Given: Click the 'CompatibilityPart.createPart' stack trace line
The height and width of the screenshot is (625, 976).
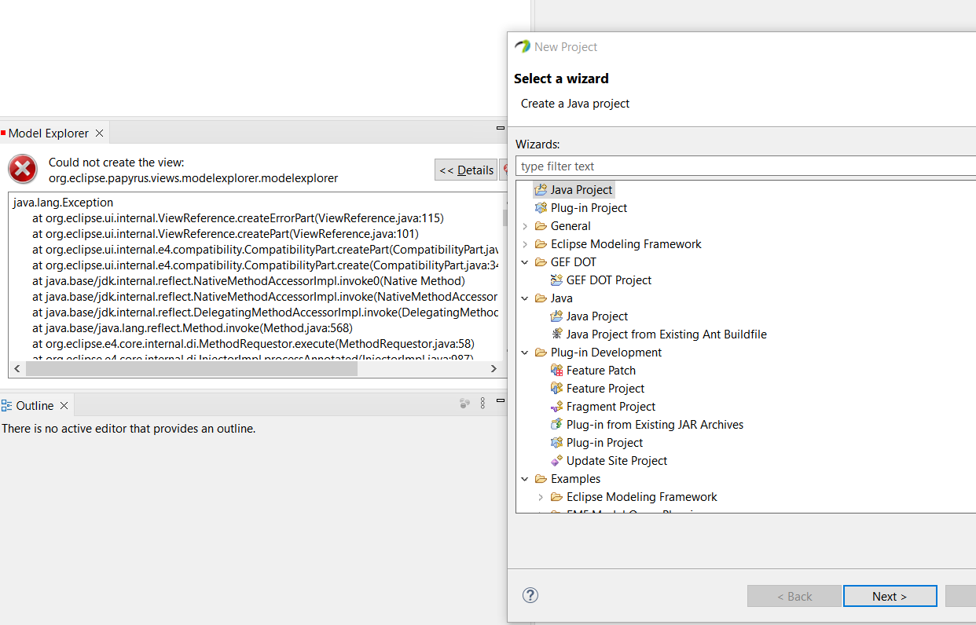Looking at the screenshot, I should [x=266, y=250].
